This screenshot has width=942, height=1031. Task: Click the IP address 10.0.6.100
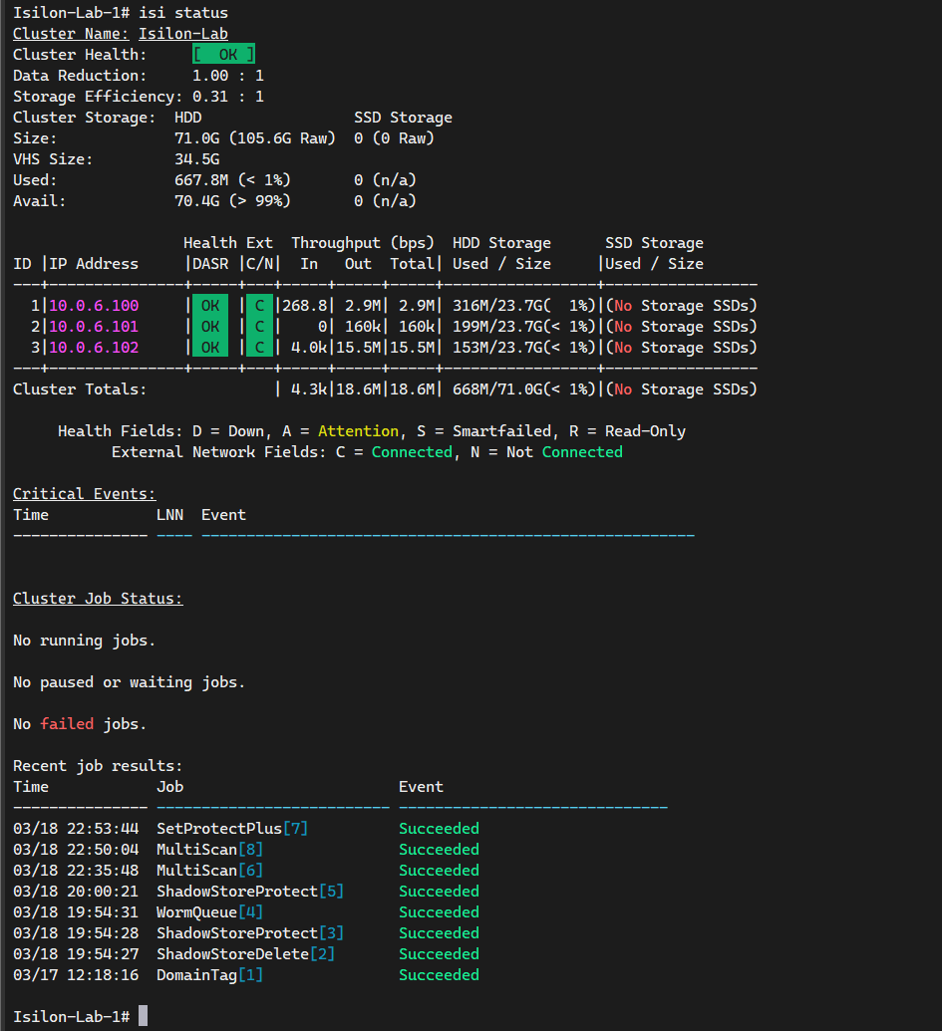(x=94, y=306)
